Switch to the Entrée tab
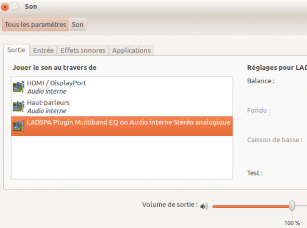Viewport: 307px width, 228px height. pyautogui.click(x=43, y=50)
